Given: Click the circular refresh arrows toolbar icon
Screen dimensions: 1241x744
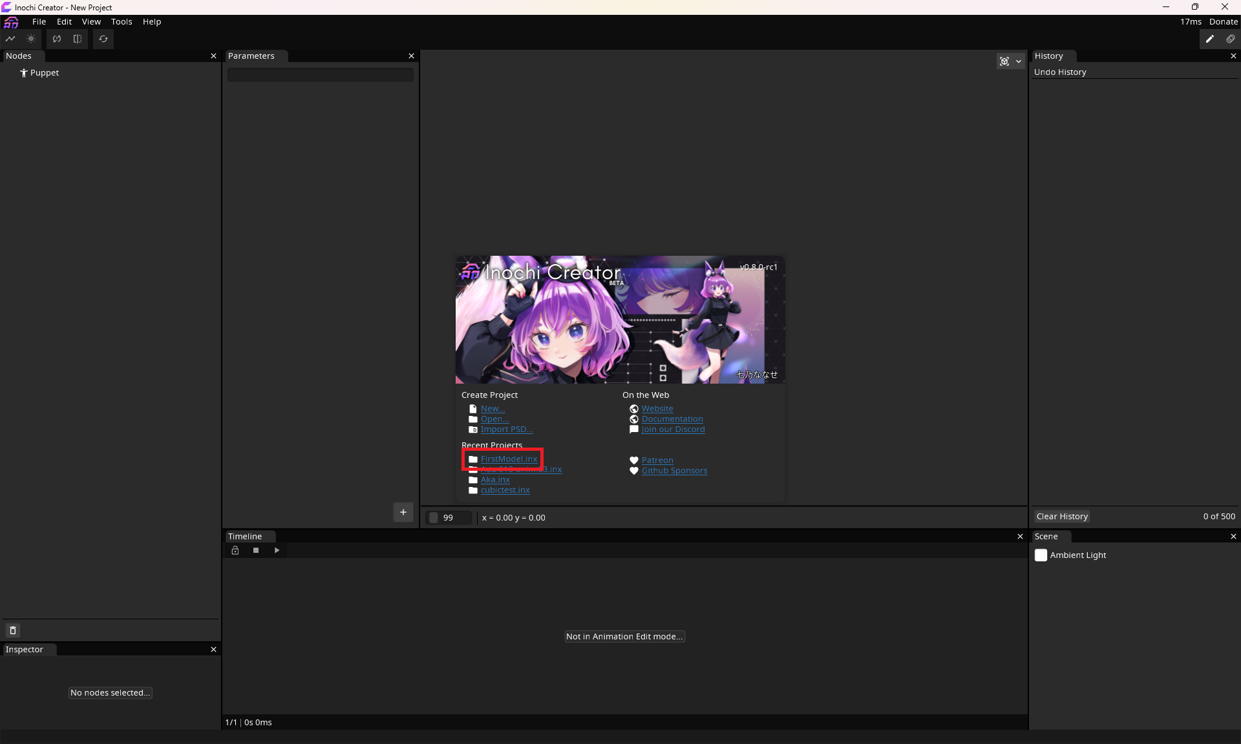Looking at the screenshot, I should pos(103,39).
